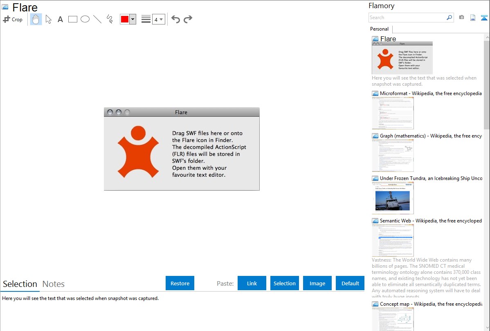Select the straight line tool
The height and width of the screenshot is (331, 490).
click(97, 19)
